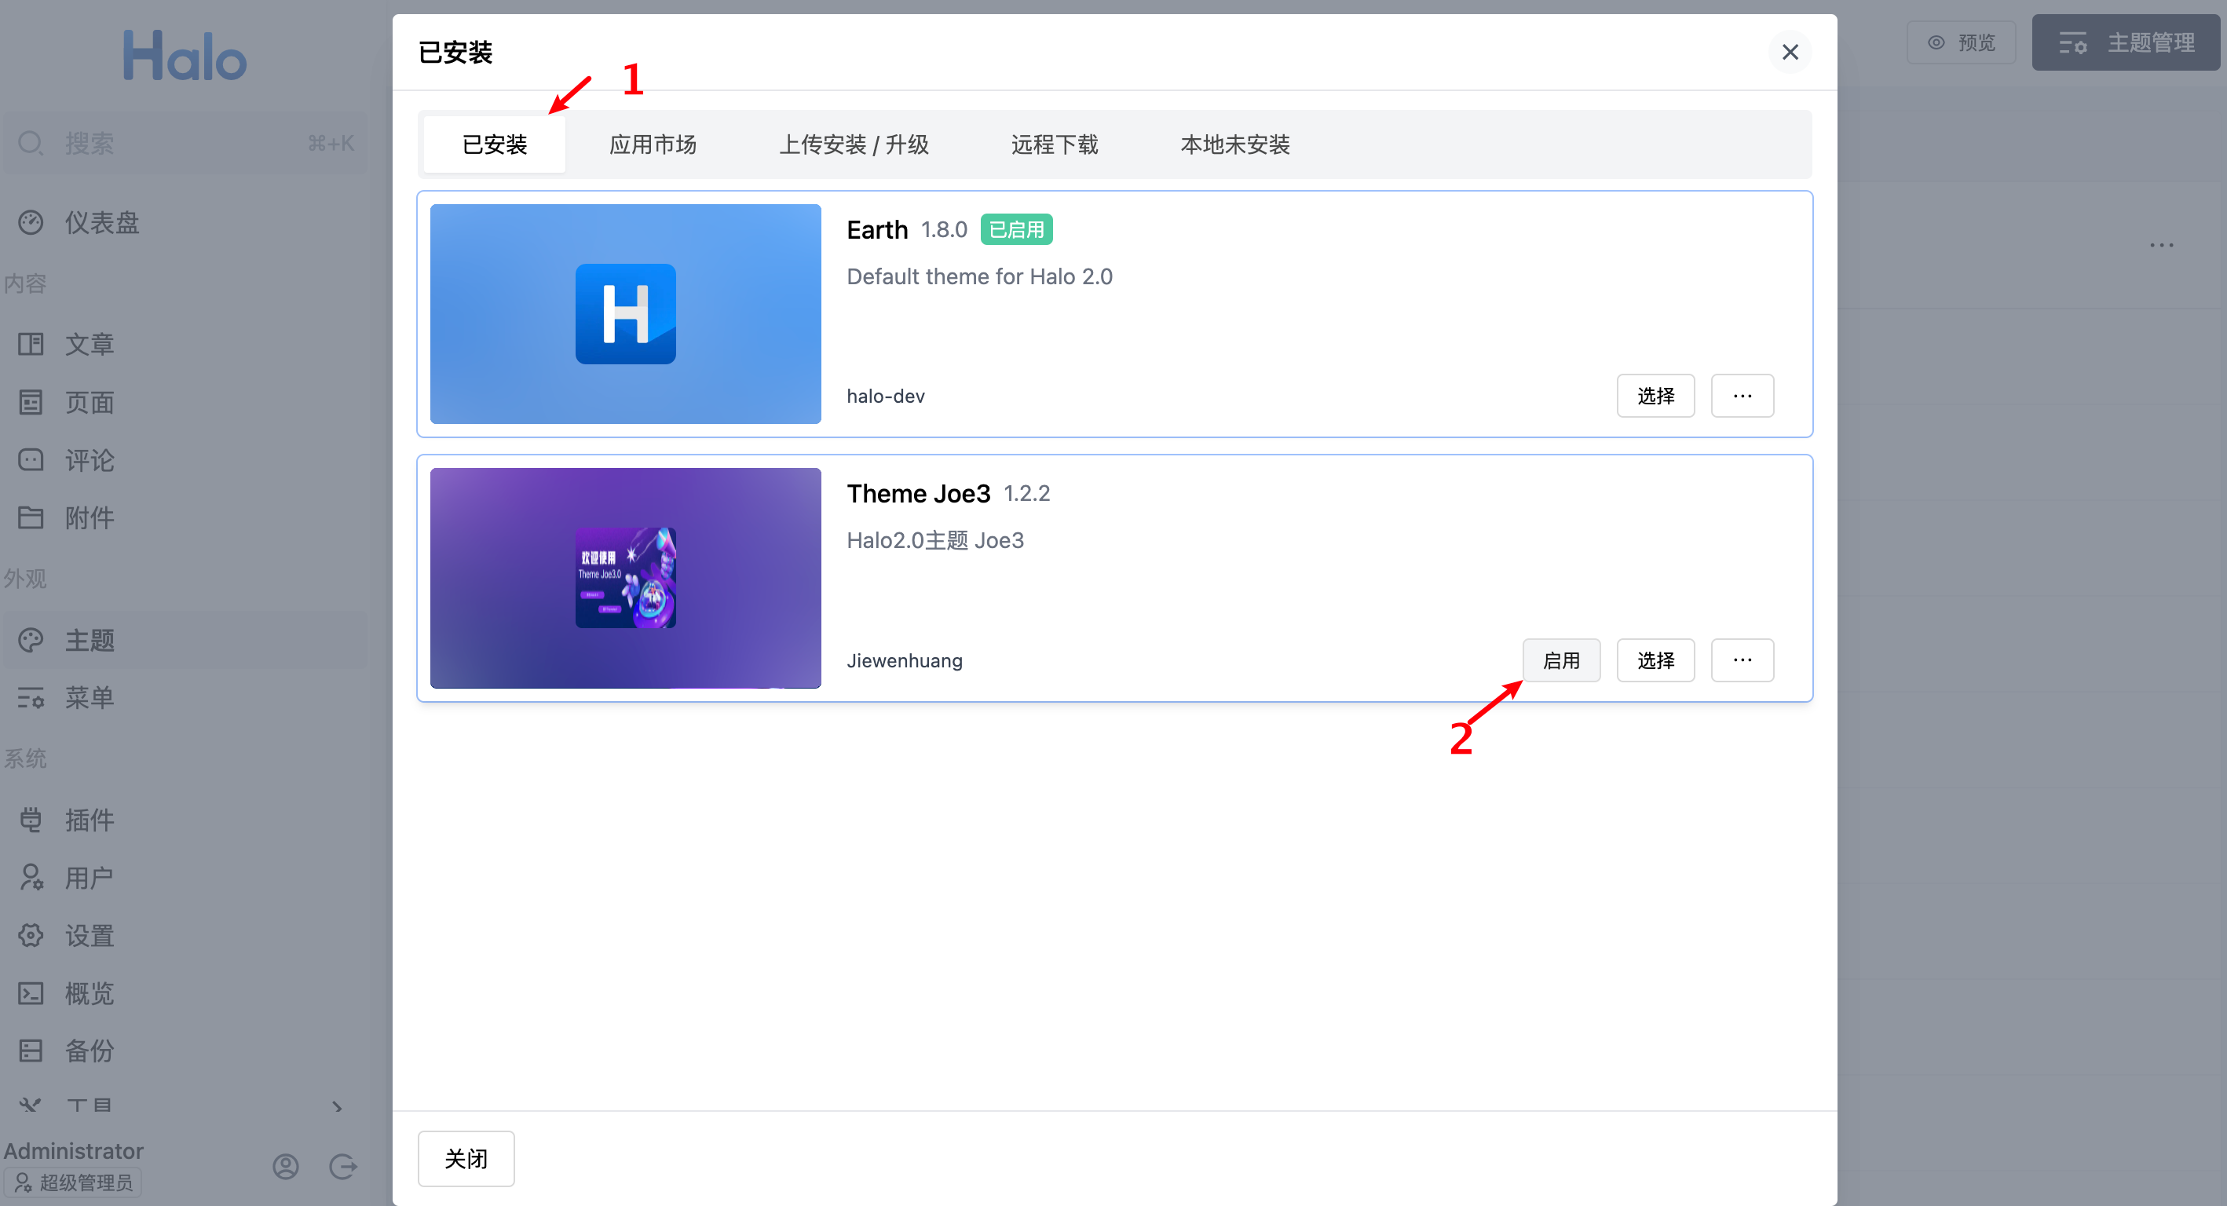2227x1206 pixels.
Task: Open more options for Earth theme
Action: 1742,396
